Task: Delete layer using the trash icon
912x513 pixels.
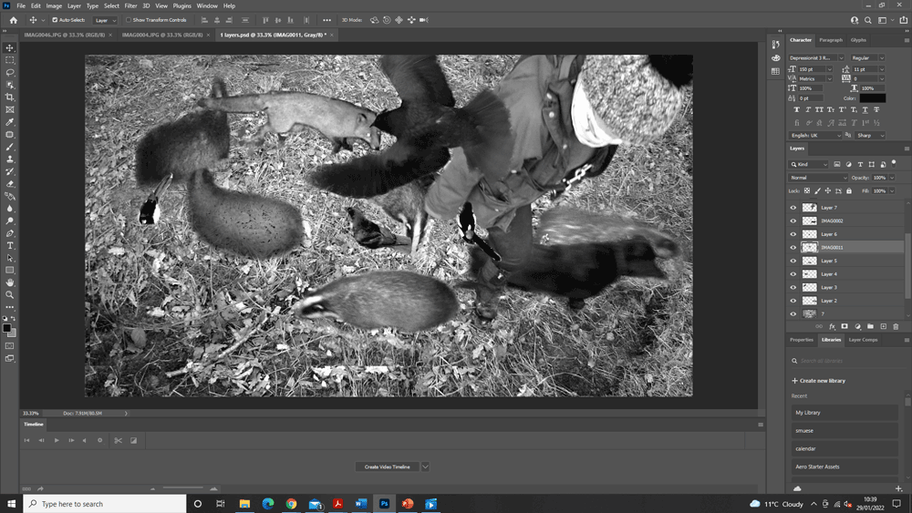Action: (x=896, y=326)
